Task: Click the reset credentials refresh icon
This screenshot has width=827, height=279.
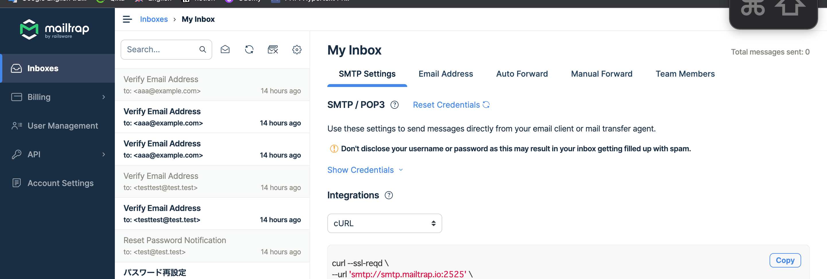Action: pos(486,105)
